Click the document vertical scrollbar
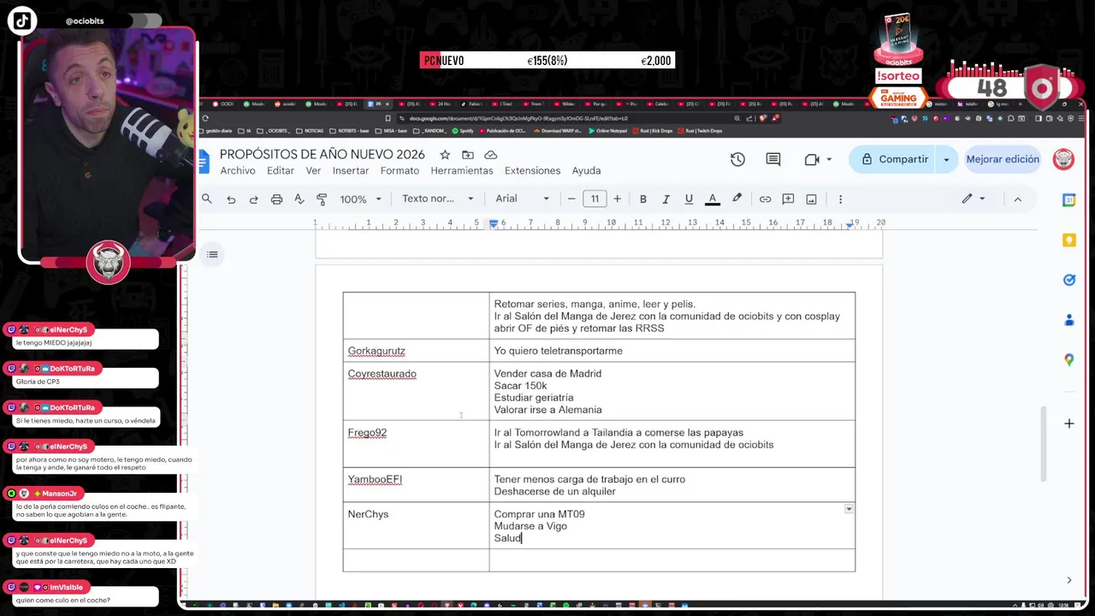The height and width of the screenshot is (616, 1095). [x=1042, y=445]
